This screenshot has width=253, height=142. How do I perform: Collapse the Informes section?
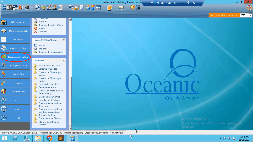pos(64,61)
